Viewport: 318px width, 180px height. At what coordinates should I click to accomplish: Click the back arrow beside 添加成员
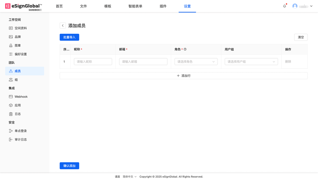click(63, 25)
